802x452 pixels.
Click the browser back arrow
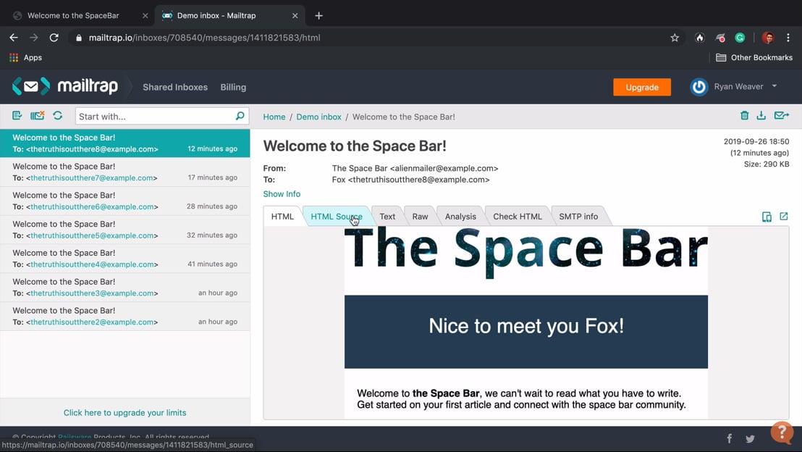point(14,38)
